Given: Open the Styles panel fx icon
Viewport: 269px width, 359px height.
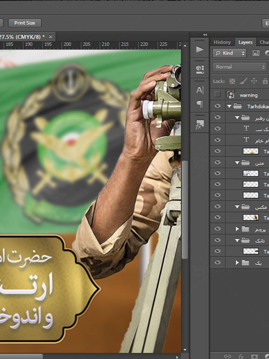Looking at the screenshot, I should tap(200, 124).
